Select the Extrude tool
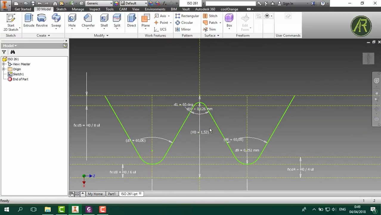 point(29,21)
